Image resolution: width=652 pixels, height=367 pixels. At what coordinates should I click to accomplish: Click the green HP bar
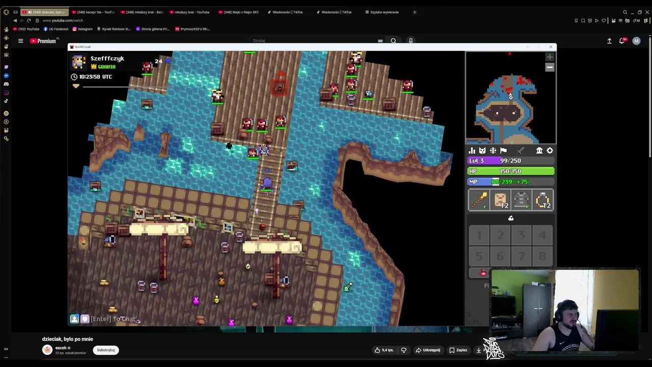(x=510, y=171)
